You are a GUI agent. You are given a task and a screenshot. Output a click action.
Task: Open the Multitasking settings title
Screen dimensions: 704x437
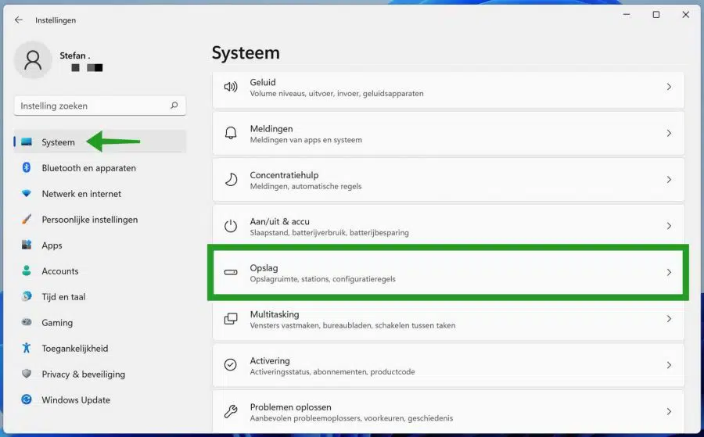pyautogui.click(x=275, y=314)
